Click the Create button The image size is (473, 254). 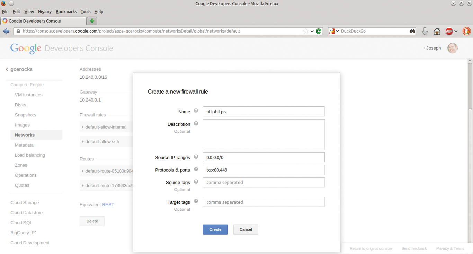(x=215, y=229)
